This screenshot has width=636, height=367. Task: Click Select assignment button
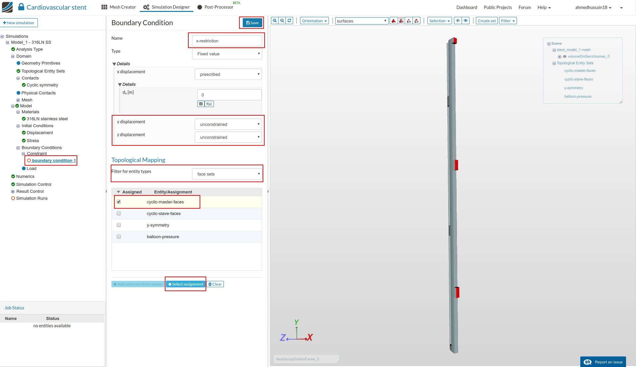click(x=185, y=284)
